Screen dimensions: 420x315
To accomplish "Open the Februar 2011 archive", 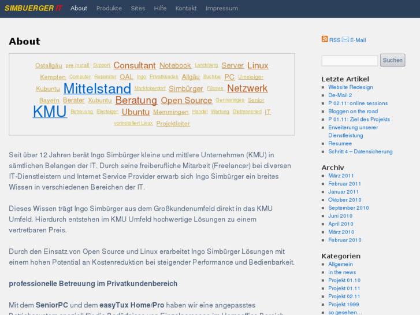I will (x=344, y=184).
